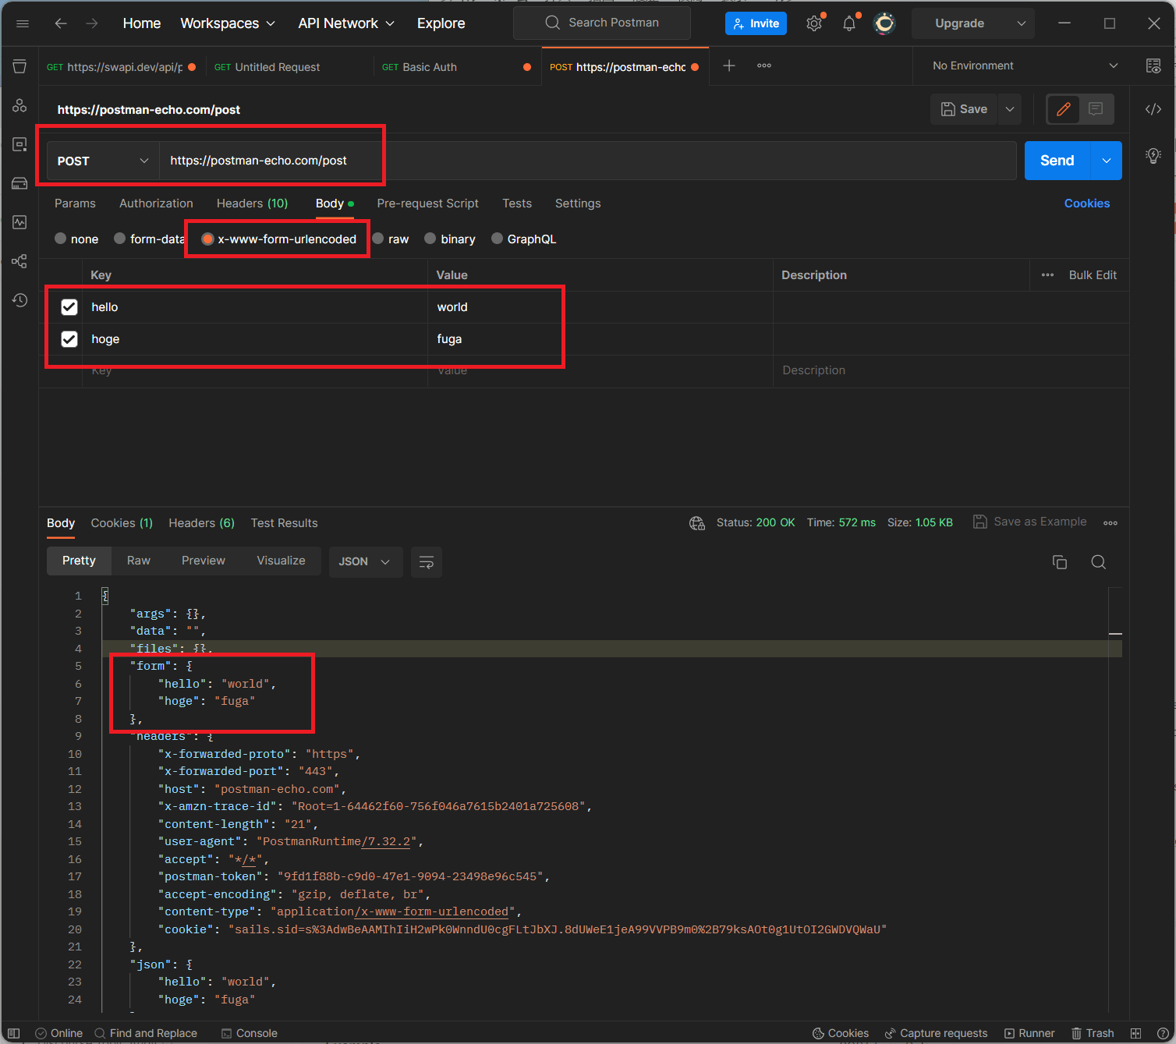Image resolution: width=1176 pixels, height=1044 pixels.
Task: Open the request Headers (10) tab
Action: coord(252,203)
